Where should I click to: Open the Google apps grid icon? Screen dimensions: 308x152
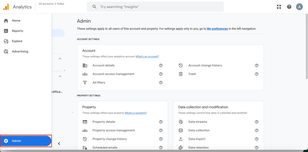[279, 7]
